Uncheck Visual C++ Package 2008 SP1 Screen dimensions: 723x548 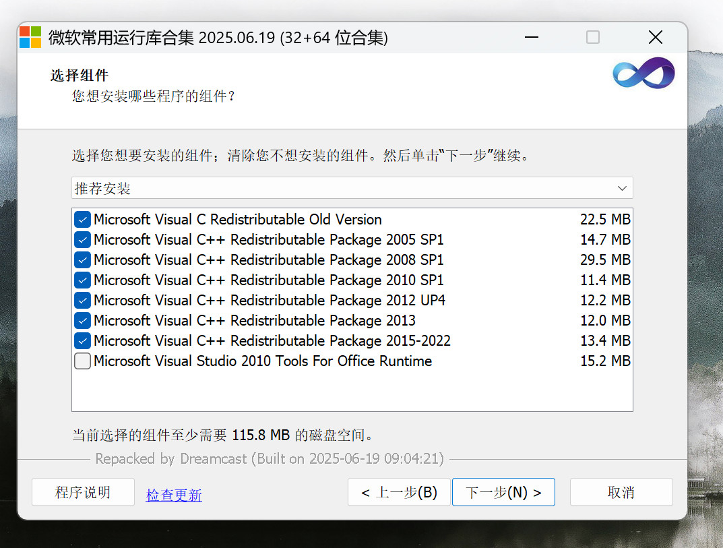pyautogui.click(x=82, y=260)
